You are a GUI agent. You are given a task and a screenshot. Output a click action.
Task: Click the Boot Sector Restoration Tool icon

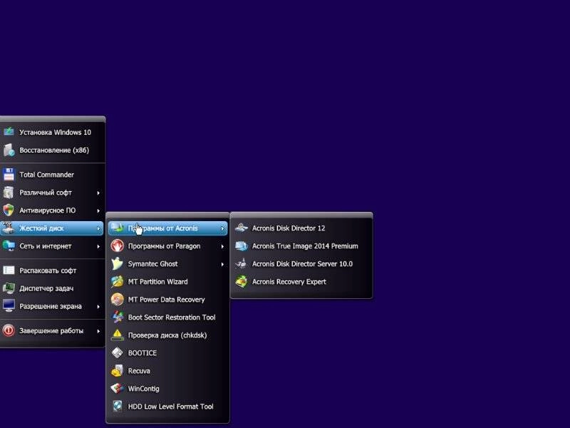point(117,317)
